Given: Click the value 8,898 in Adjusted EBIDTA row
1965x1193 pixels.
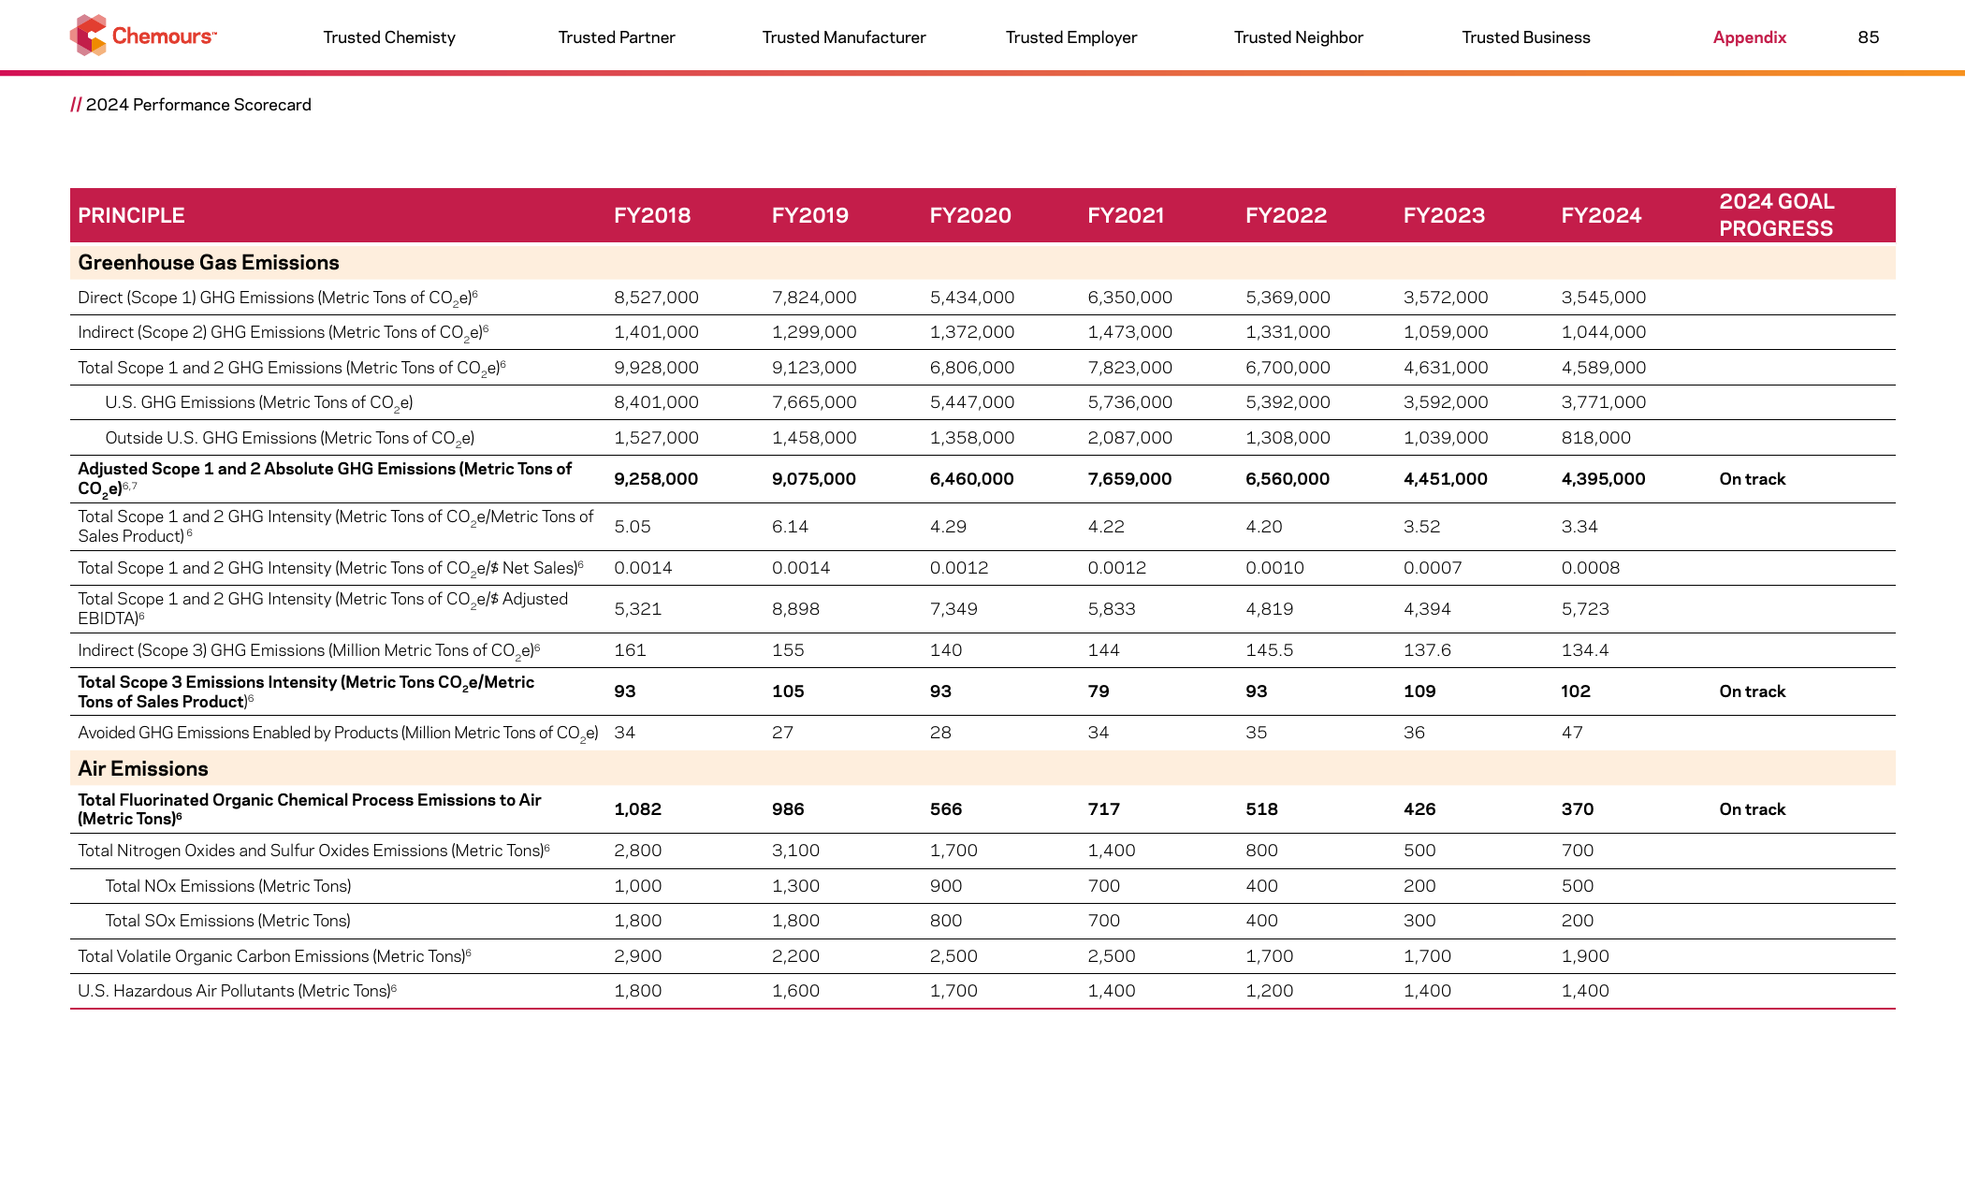Looking at the screenshot, I should tap(795, 609).
